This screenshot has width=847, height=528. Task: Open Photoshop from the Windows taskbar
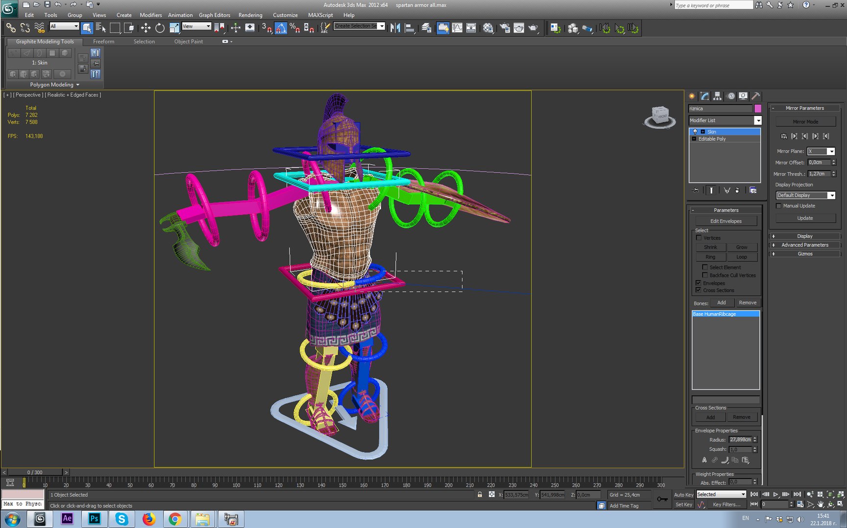(x=94, y=519)
